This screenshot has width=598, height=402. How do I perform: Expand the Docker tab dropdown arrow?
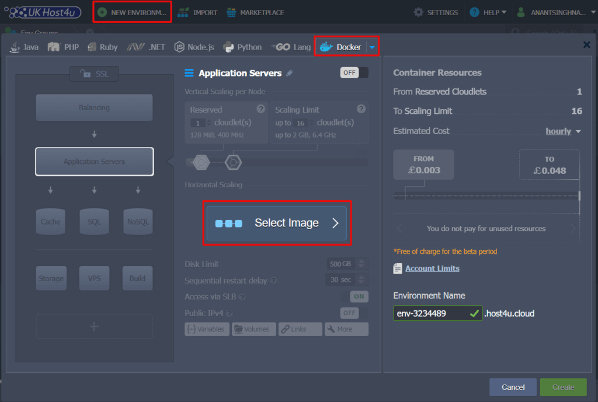click(372, 47)
